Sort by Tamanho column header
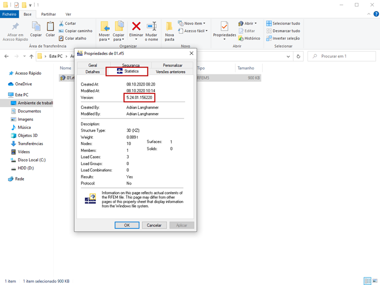Image resolution: width=380 pixels, height=285 pixels. coord(245,68)
